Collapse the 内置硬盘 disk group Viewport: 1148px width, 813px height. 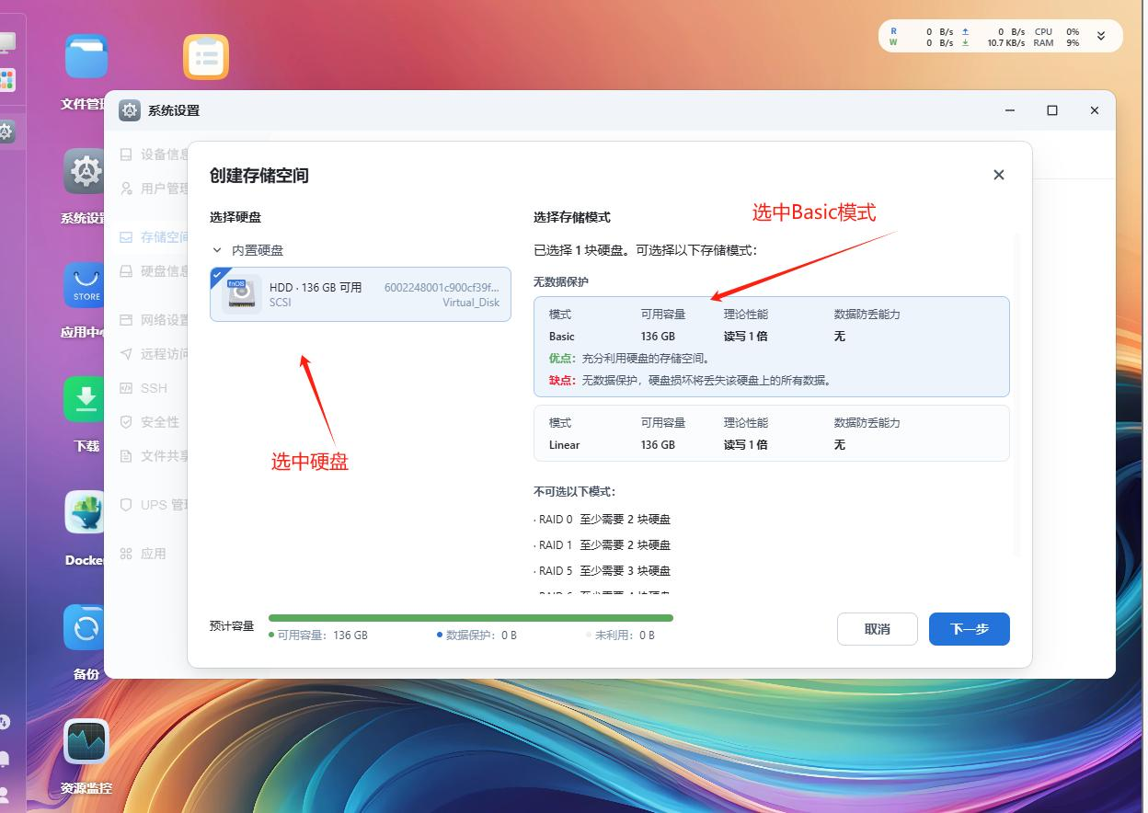point(217,250)
